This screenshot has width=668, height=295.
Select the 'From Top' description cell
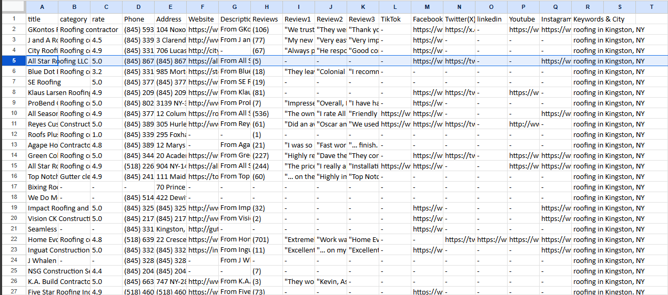click(x=235, y=176)
